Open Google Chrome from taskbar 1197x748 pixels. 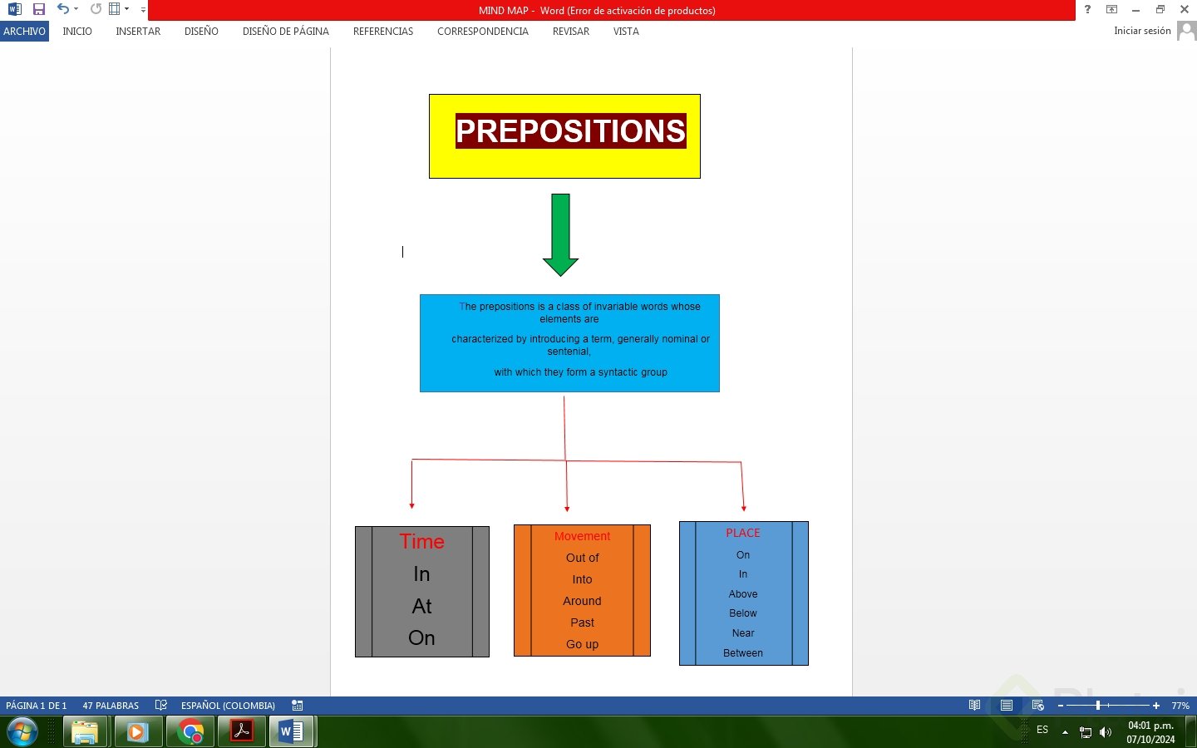click(190, 732)
